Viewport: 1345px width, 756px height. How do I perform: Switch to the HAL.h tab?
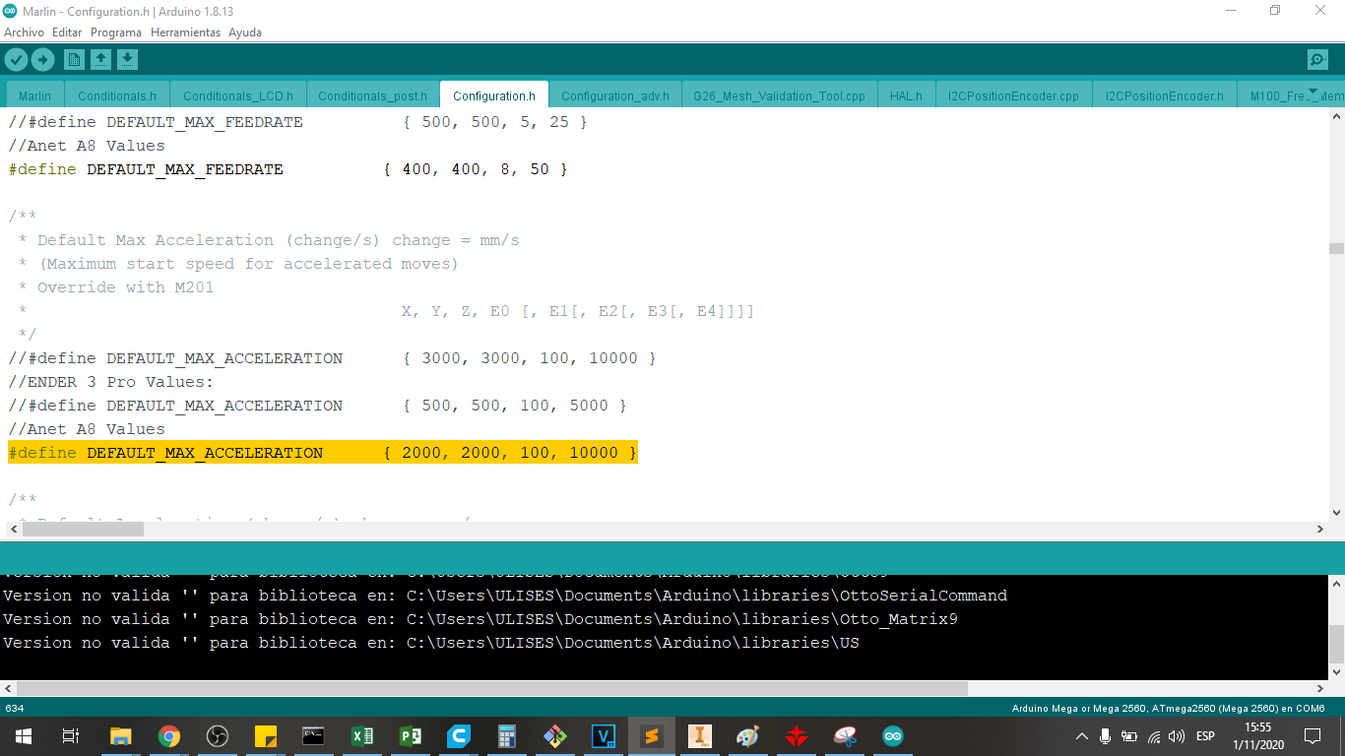(906, 95)
